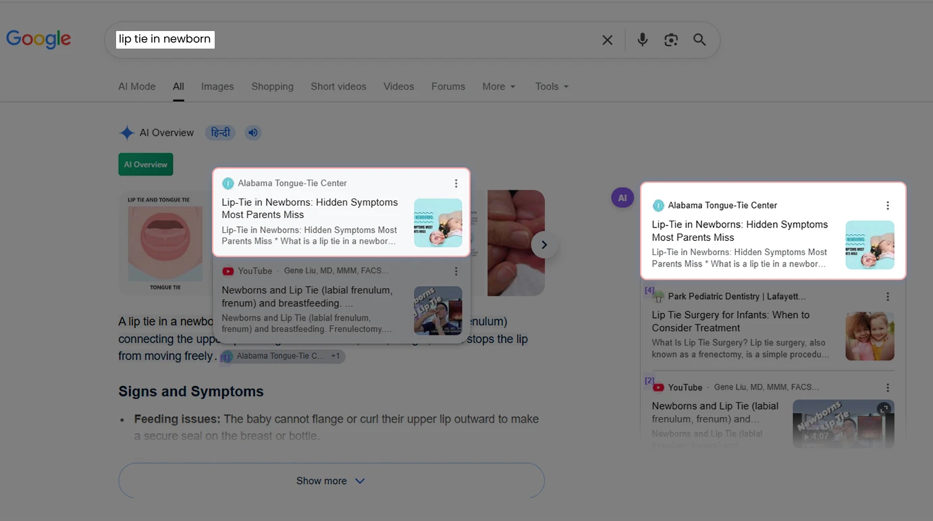This screenshot has width=933, height=521.
Task: Open sidebar source 'Lip-Tie in Newborns: Hidden Symptoms Most Parents Miss'
Action: [740, 231]
